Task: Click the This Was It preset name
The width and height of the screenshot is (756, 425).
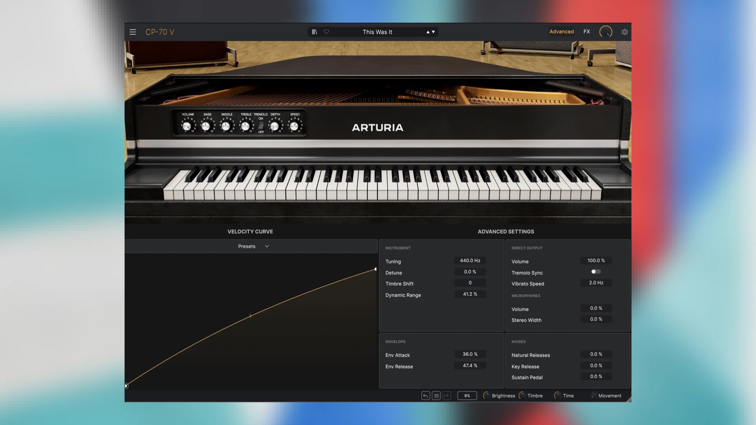Action: pos(377,32)
